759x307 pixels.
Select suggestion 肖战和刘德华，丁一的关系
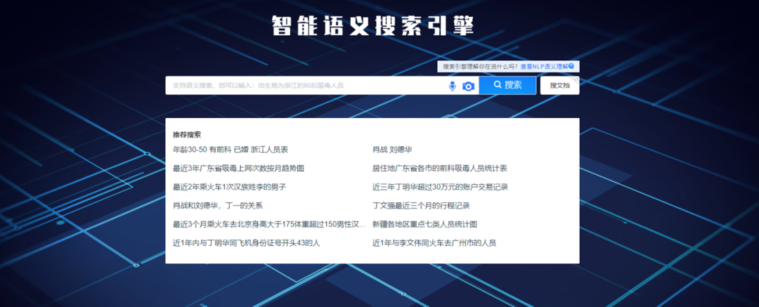pos(218,206)
